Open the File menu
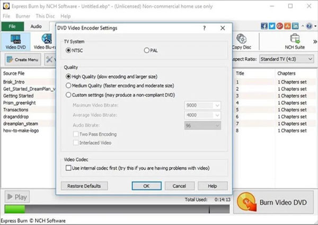The width and height of the screenshot is (318, 225). pyautogui.click(x=6, y=16)
